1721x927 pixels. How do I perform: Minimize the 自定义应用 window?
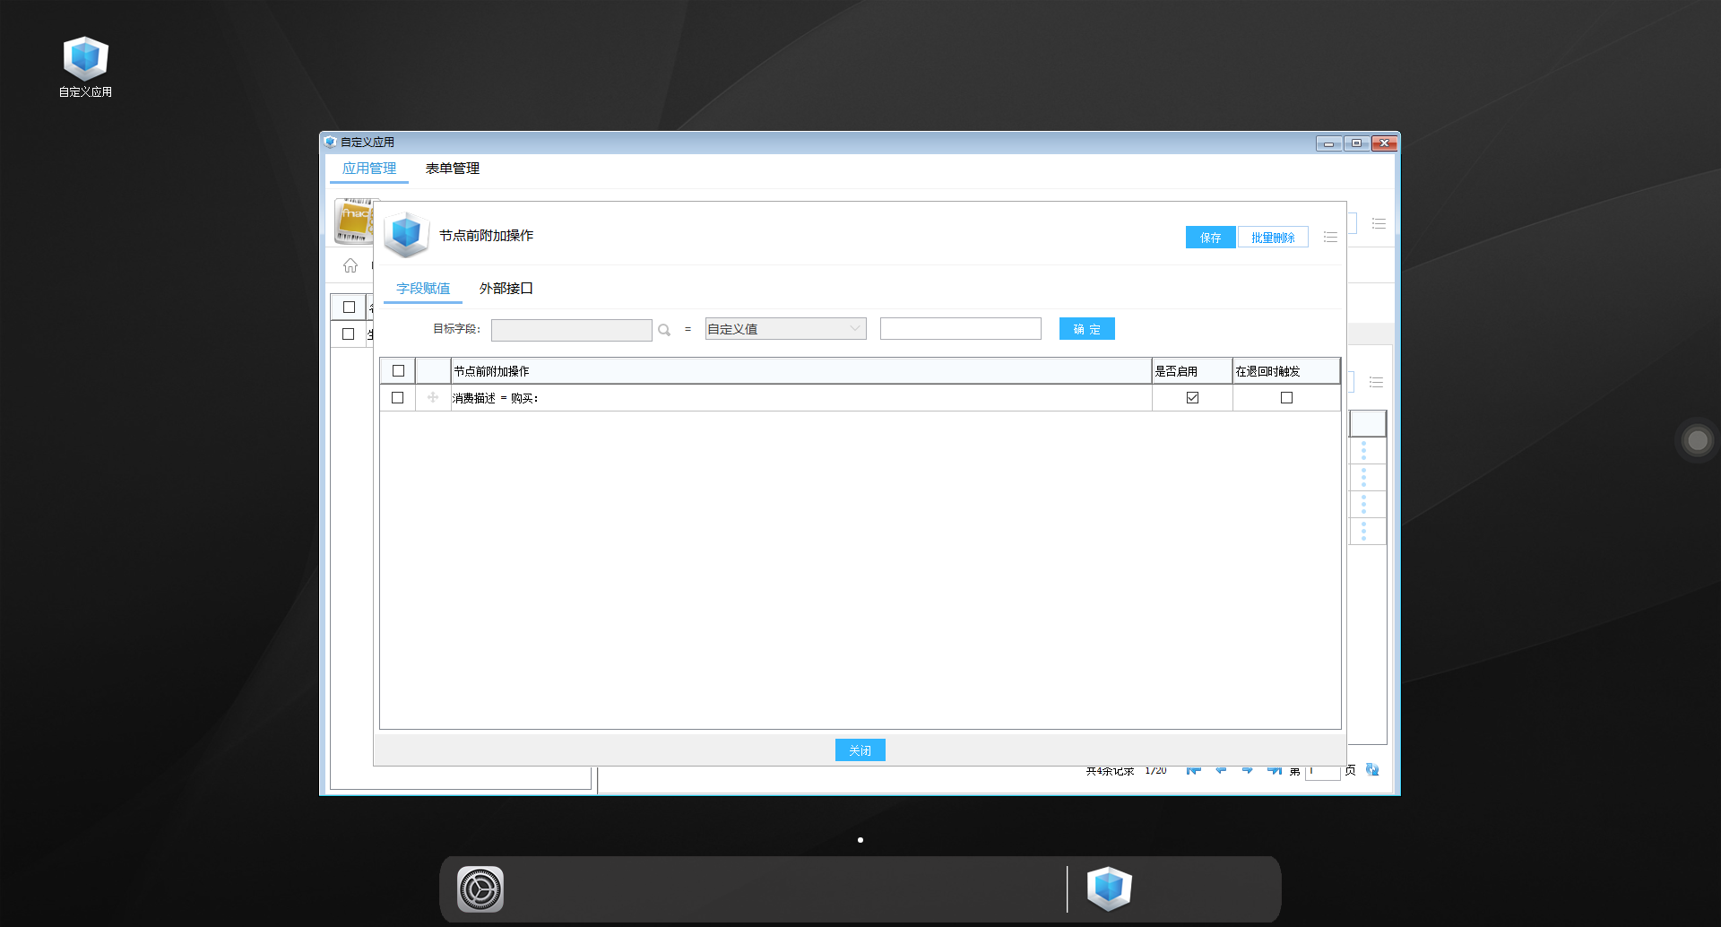1328,143
